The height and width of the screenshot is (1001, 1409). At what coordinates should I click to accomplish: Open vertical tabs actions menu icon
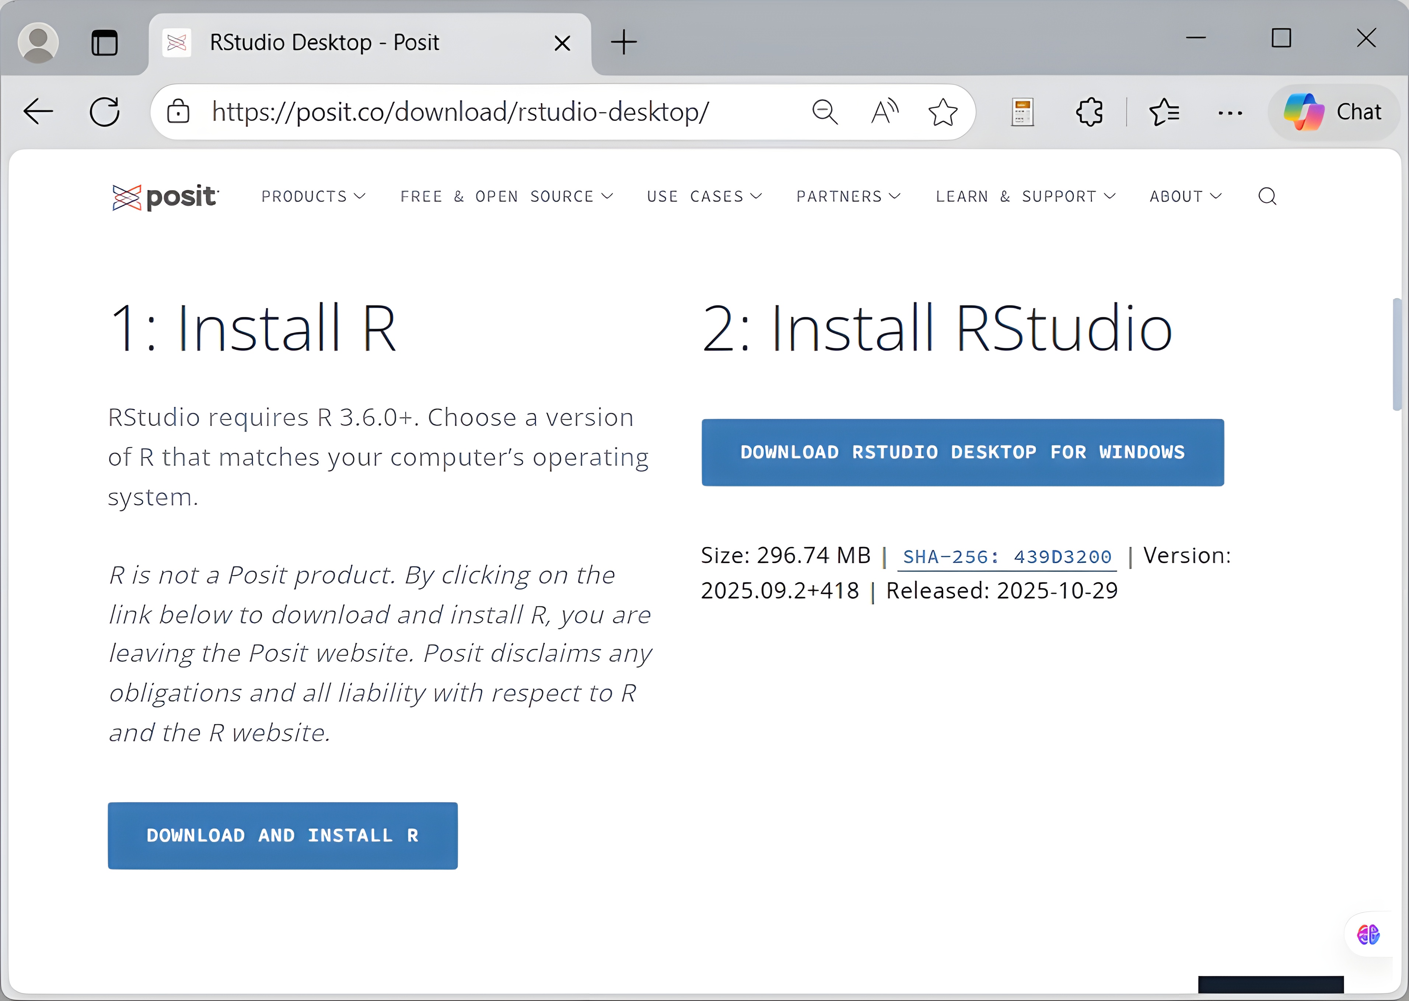[x=104, y=42]
